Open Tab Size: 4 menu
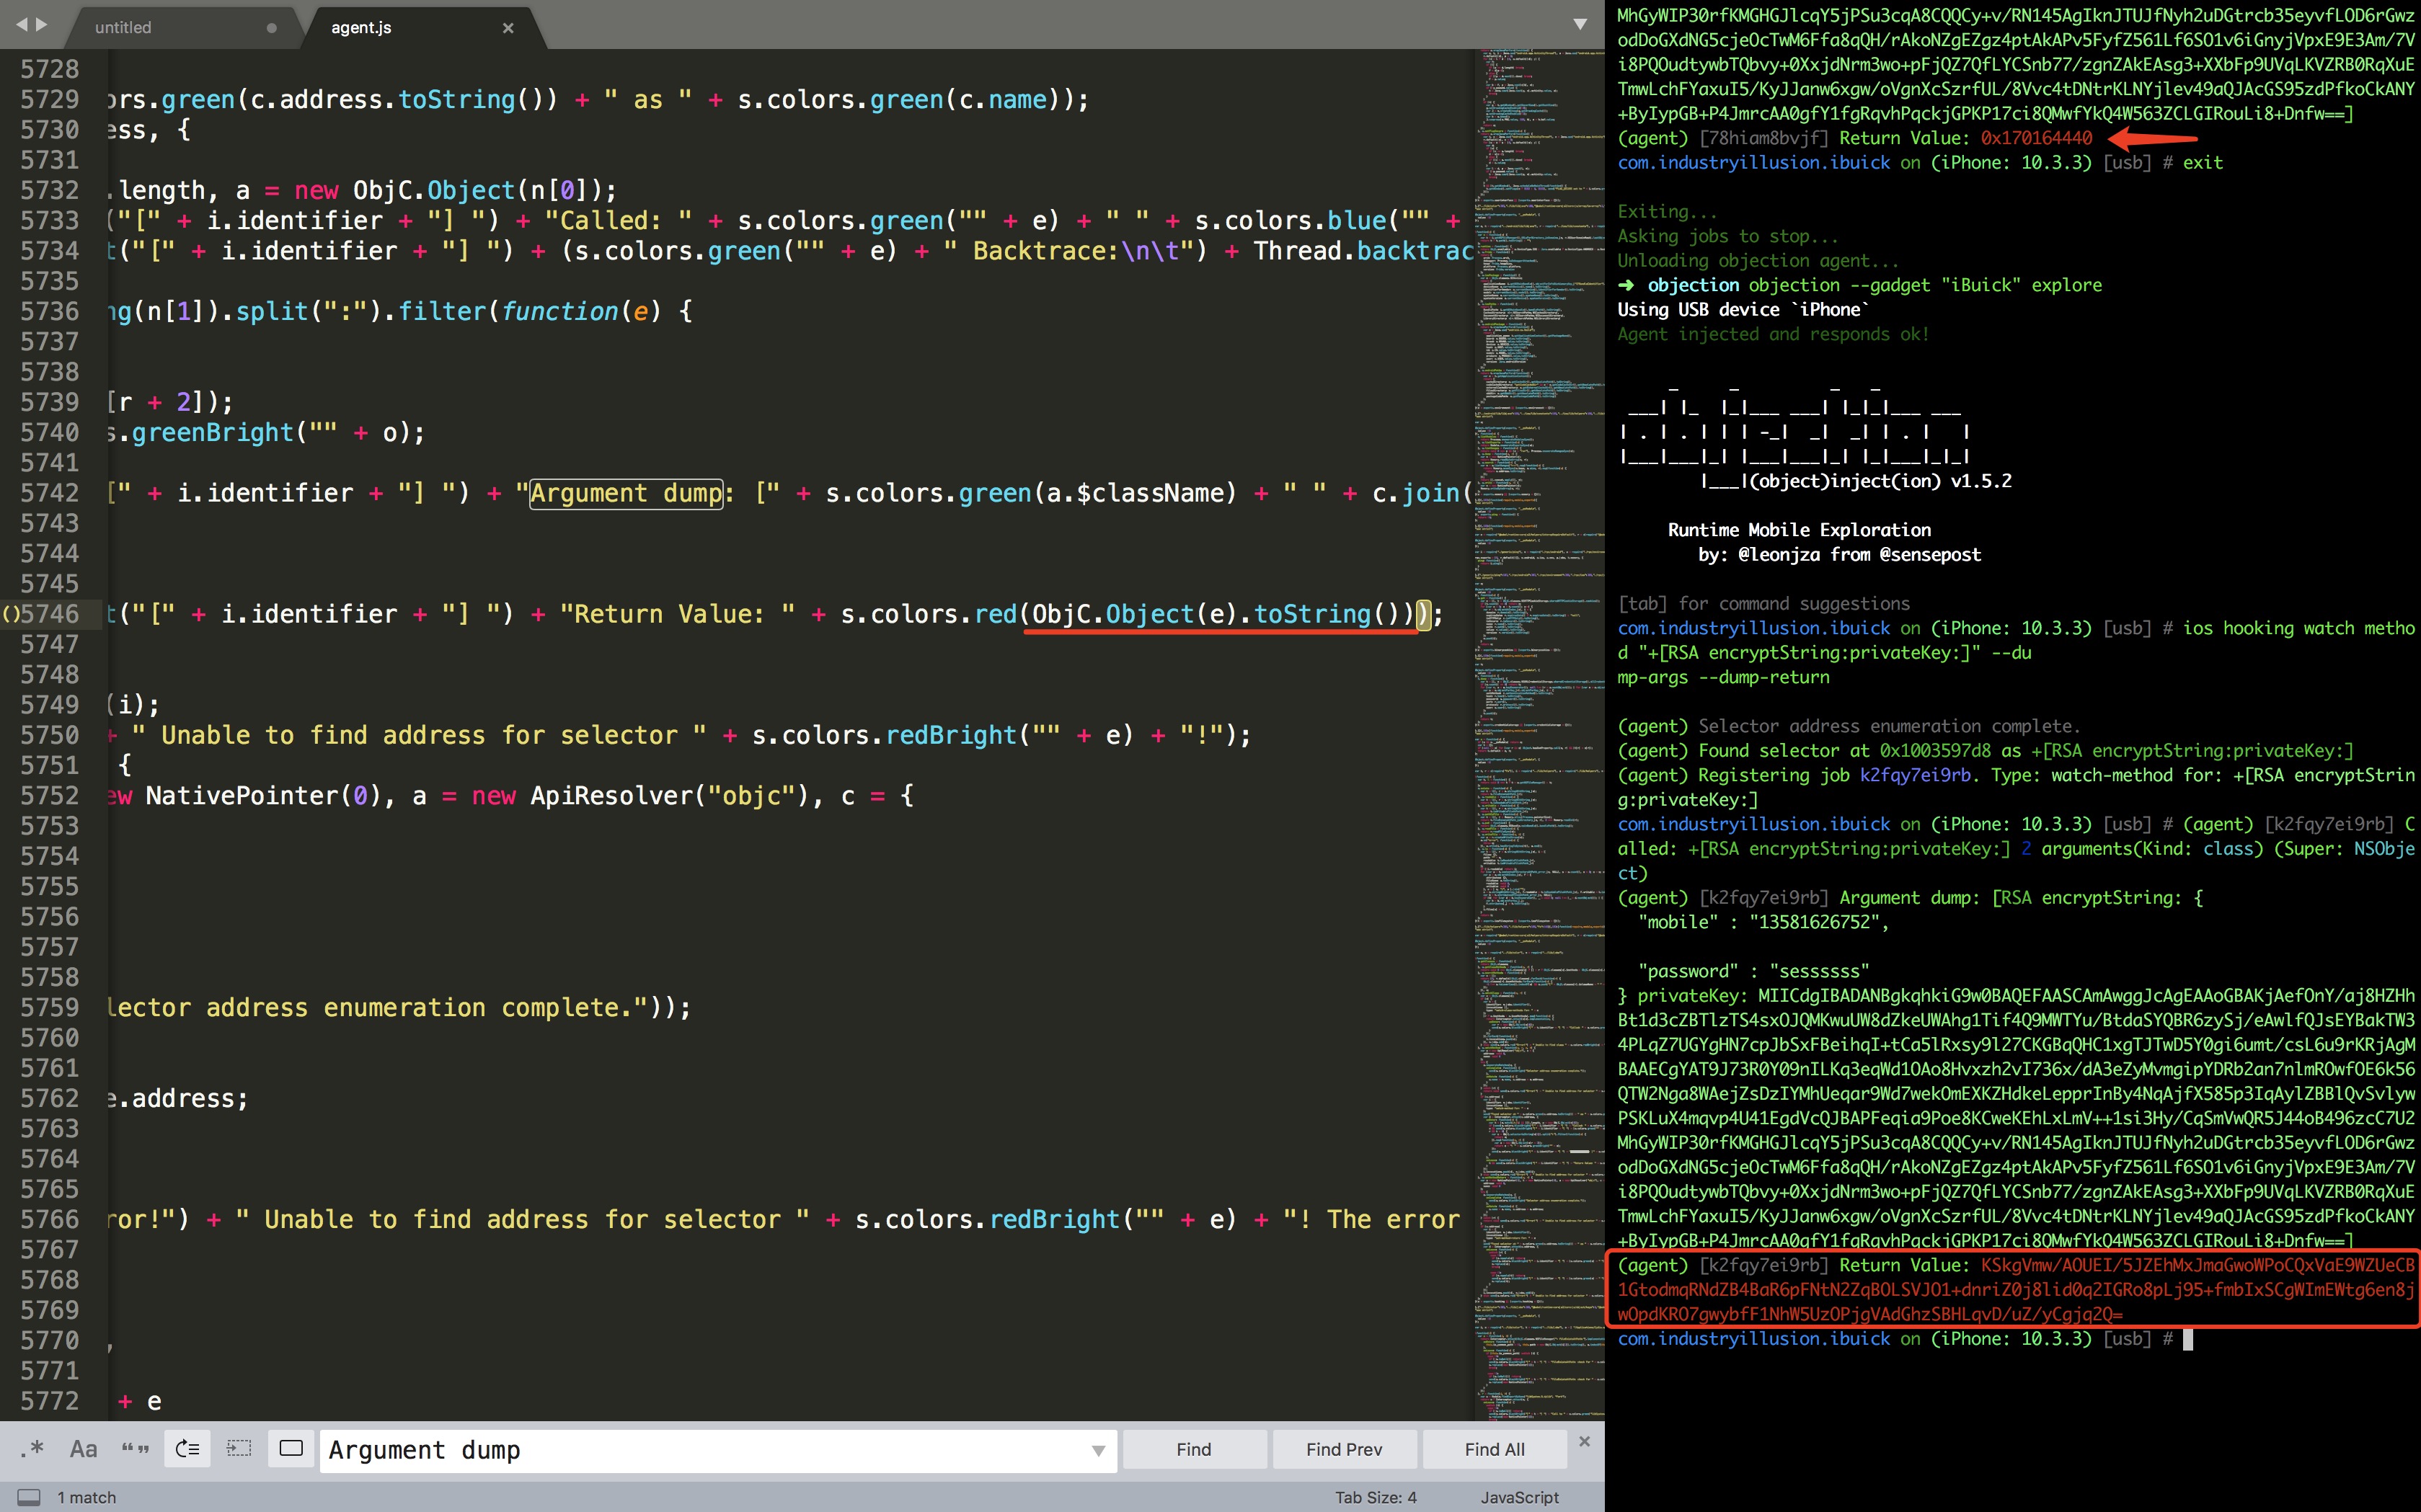Viewport: 2421px width, 1512px height. point(1375,1497)
